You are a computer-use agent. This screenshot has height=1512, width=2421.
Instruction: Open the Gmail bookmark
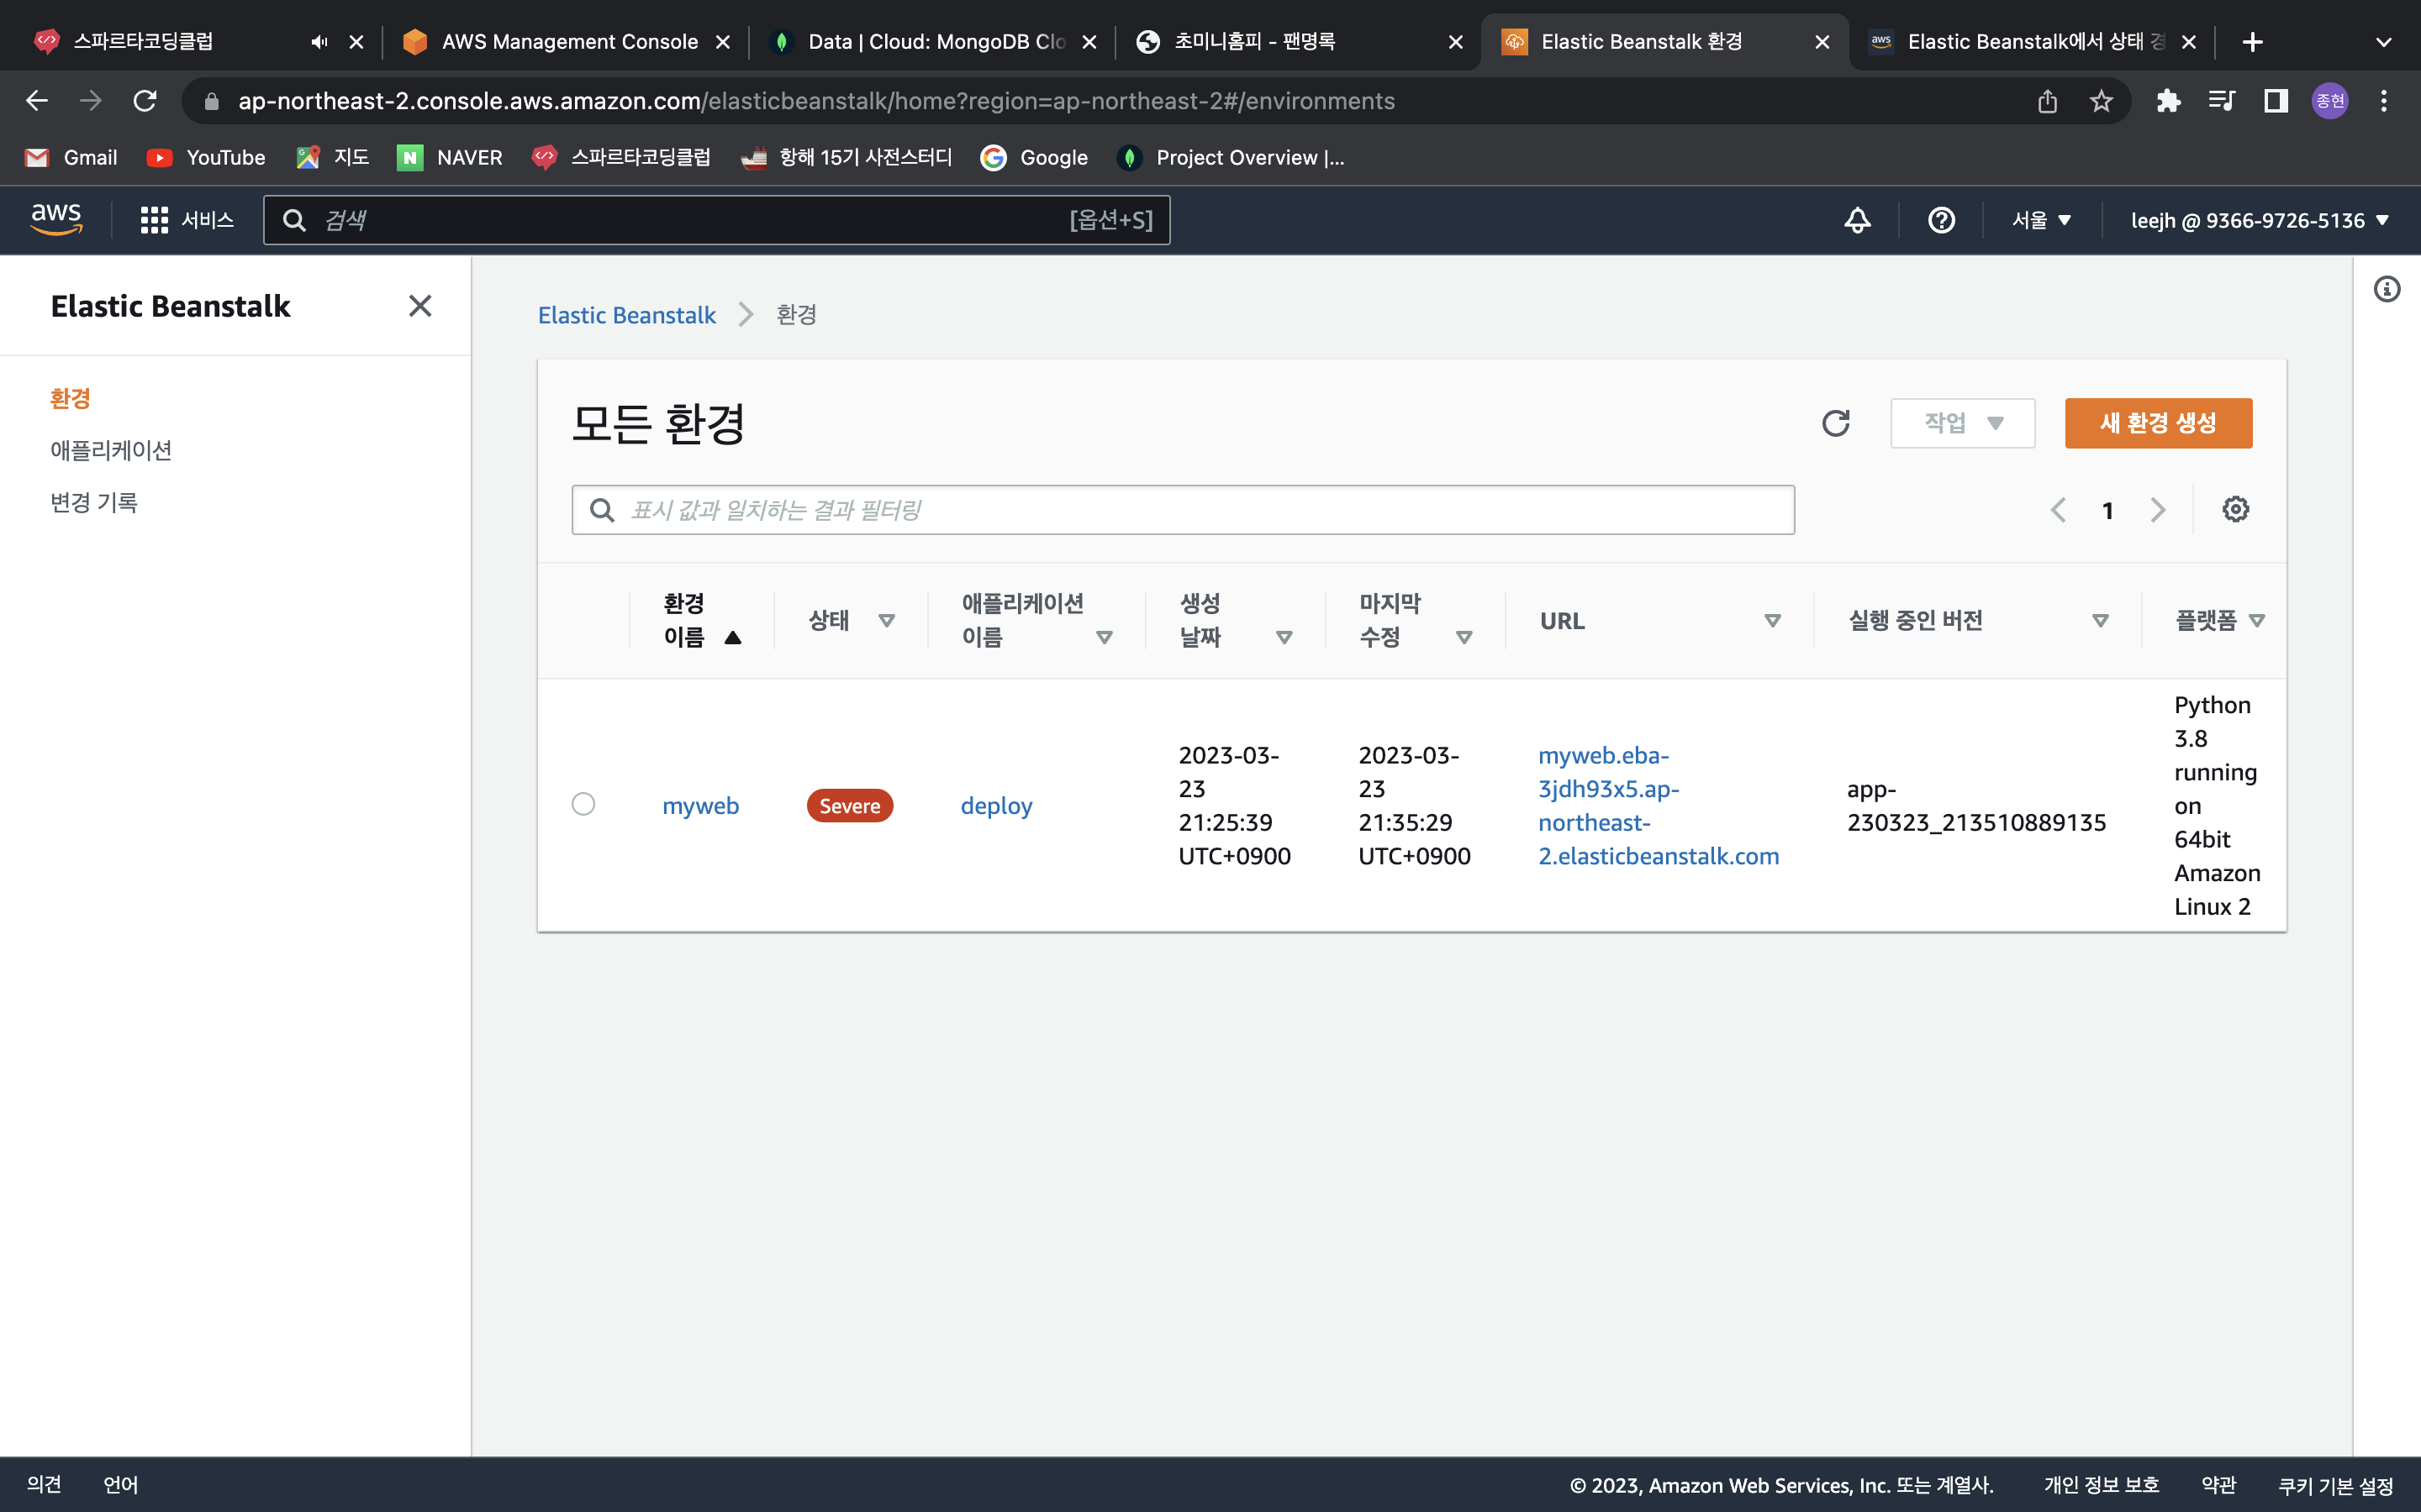[x=71, y=158]
